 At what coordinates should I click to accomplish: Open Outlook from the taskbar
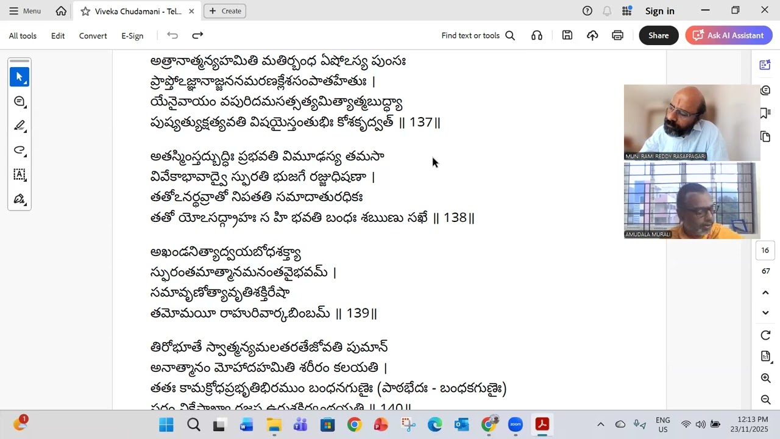tap(462, 424)
